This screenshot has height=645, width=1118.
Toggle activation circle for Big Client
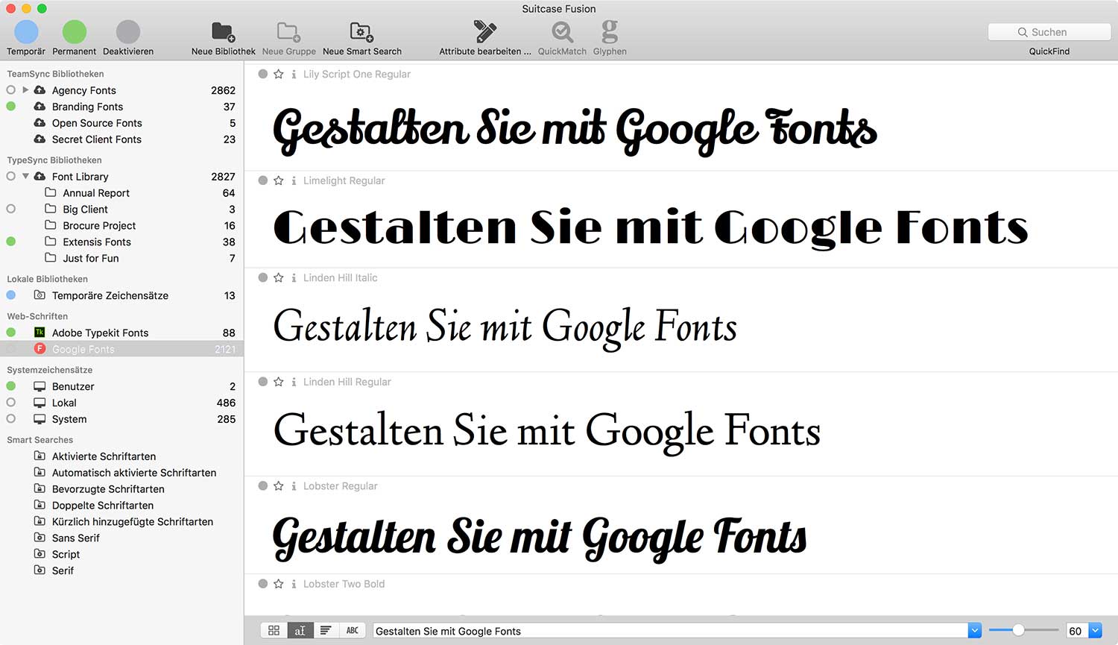click(11, 210)
